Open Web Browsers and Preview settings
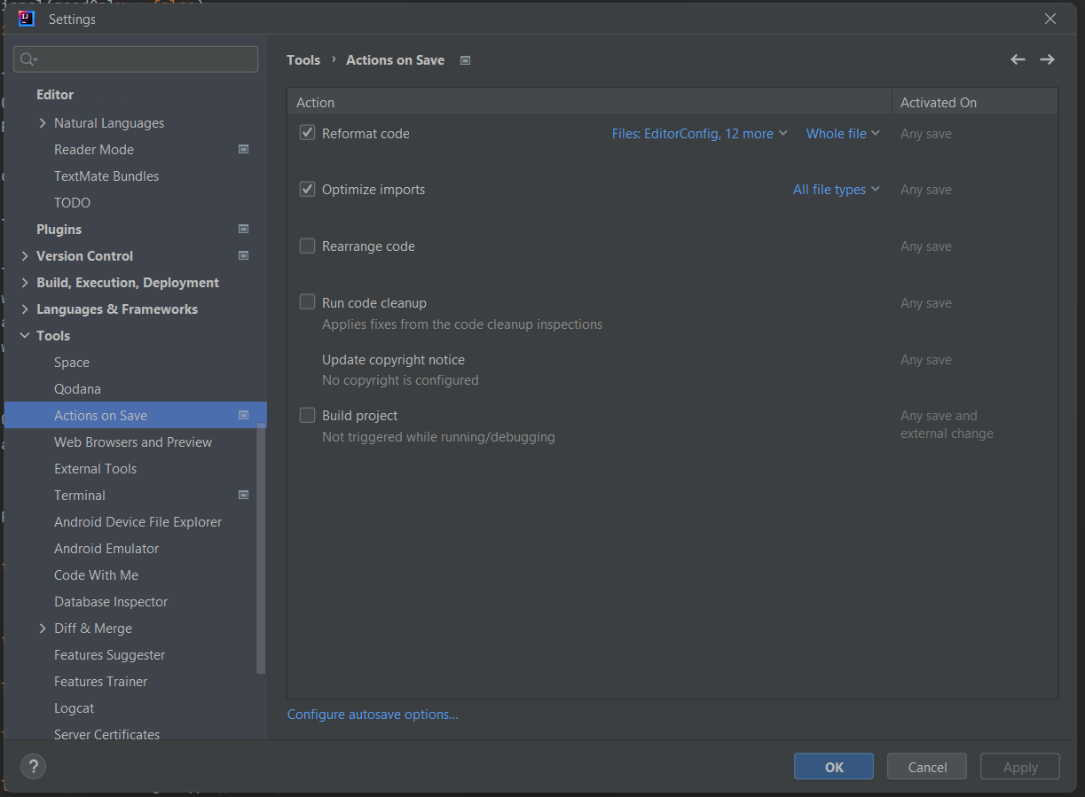 pos(133,442)
